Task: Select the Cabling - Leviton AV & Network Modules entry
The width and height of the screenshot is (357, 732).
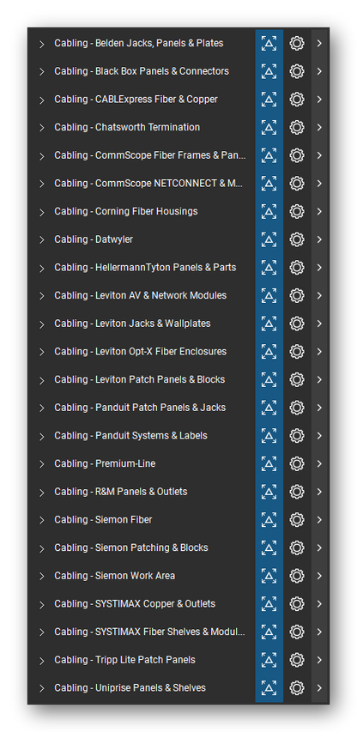Action: click(x=141, y=295)
